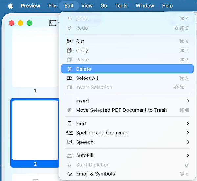Choose Select All from the menu
Viewport: 197px width, 181px height.
coord(127,78)
